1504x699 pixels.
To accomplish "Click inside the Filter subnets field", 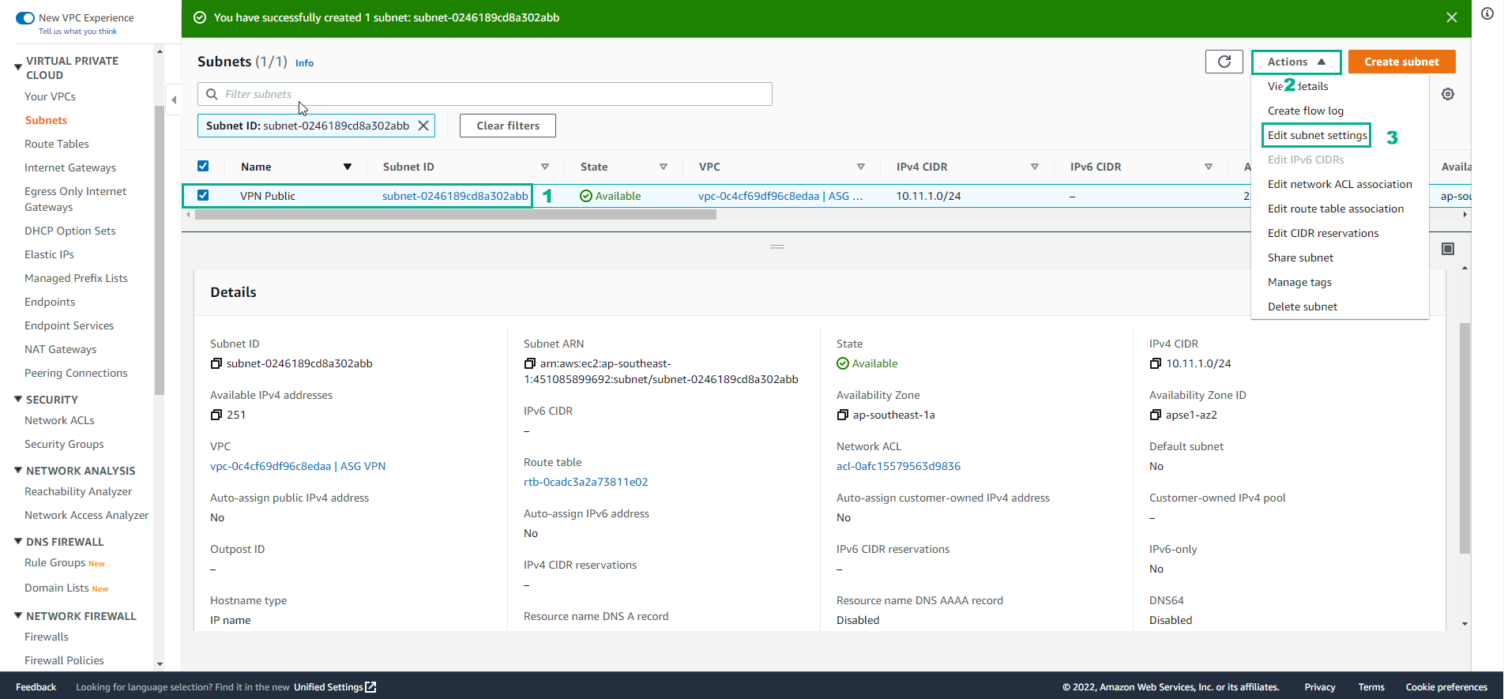I will click(484, 94).
